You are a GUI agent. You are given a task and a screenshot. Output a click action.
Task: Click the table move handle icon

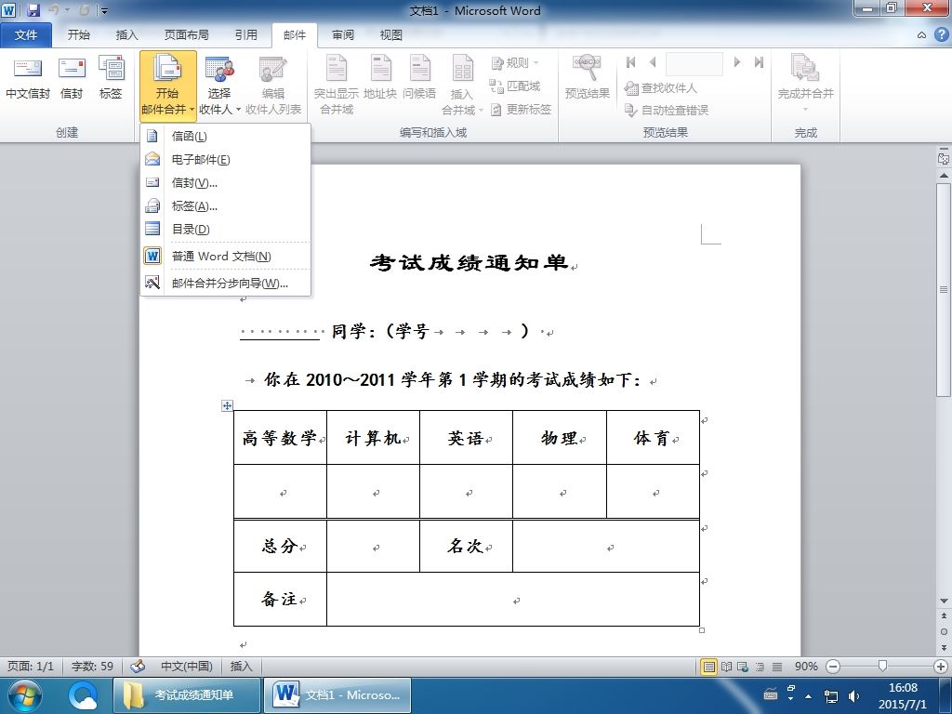227,405
